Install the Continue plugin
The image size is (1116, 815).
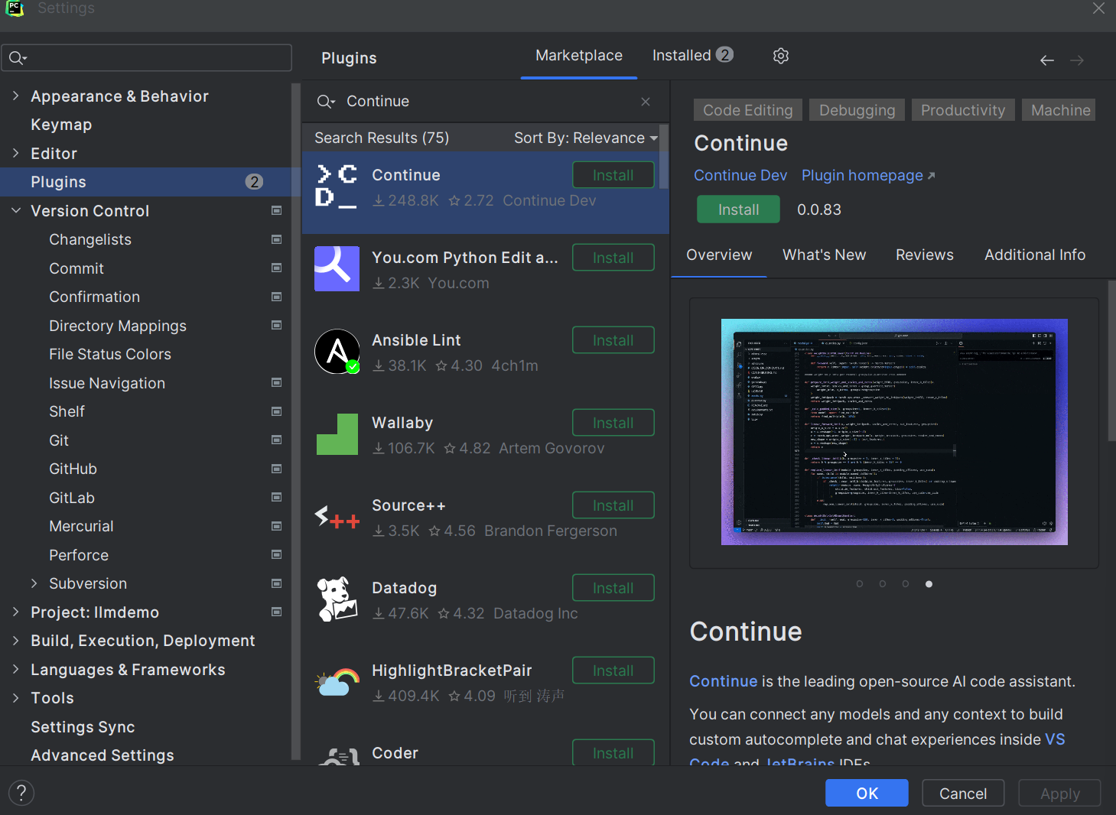point(737,209)
